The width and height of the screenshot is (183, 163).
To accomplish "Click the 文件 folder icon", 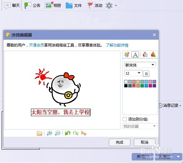I will tap(69, 6).
